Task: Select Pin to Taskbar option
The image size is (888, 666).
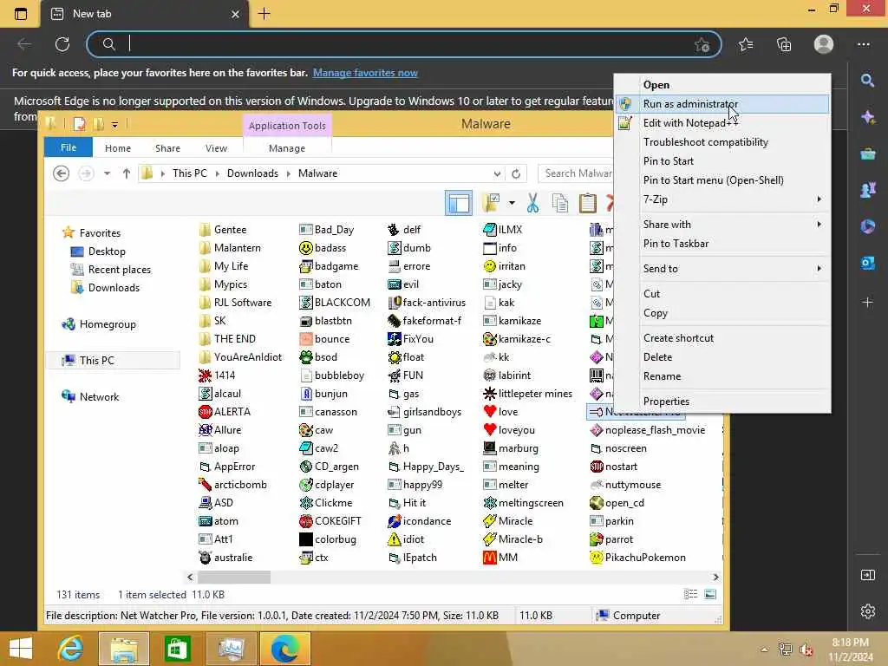Action: click(722, 244)
